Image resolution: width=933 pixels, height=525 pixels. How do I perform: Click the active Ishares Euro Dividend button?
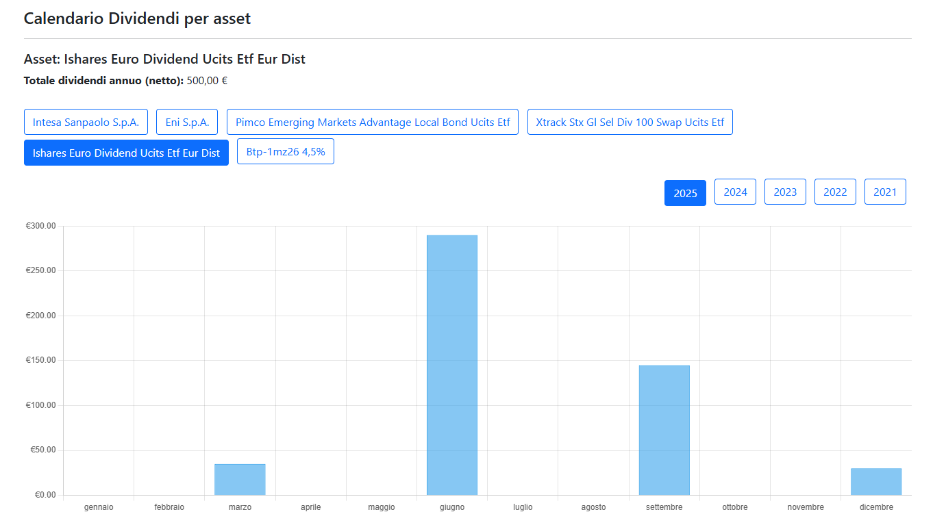coord(126,153)
